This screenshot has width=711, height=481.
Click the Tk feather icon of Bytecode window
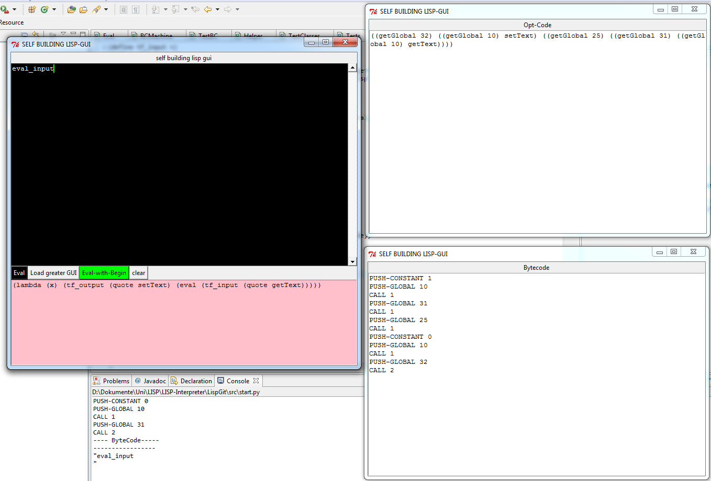coord(372,254)
